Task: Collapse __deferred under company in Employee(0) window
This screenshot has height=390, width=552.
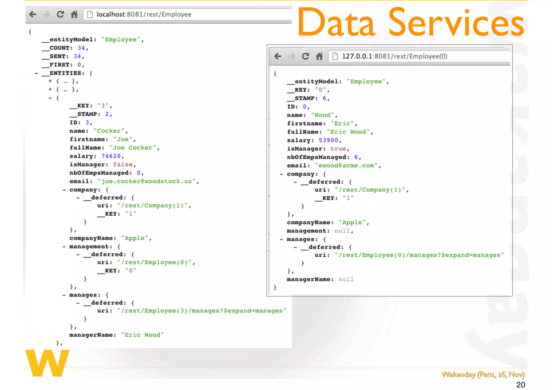Action: coord(295,182)
